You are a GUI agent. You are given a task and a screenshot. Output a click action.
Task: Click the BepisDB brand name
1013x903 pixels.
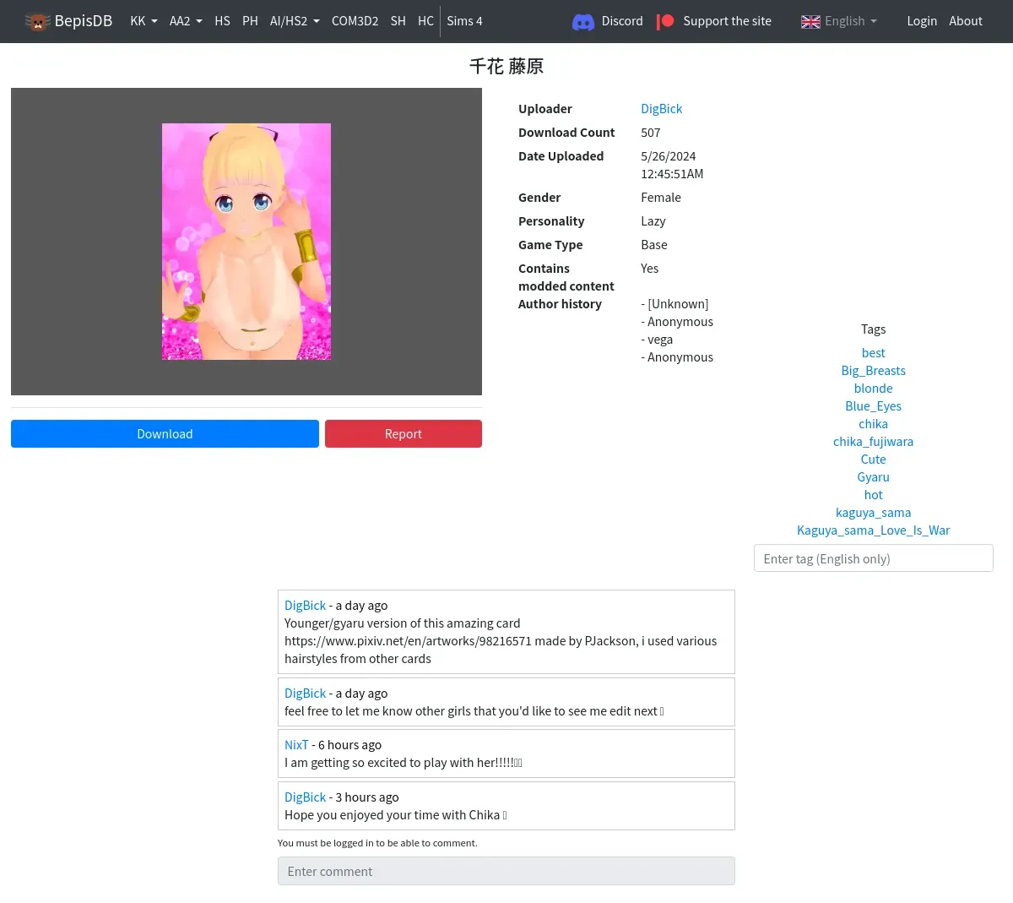(84, 21)
